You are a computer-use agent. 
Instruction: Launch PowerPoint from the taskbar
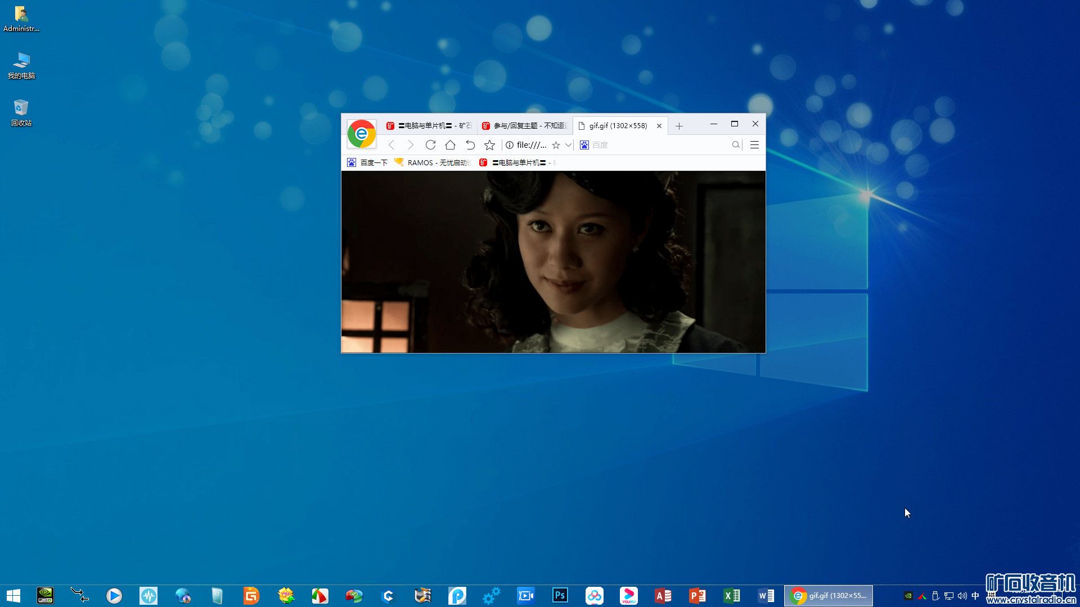(697, 596)
